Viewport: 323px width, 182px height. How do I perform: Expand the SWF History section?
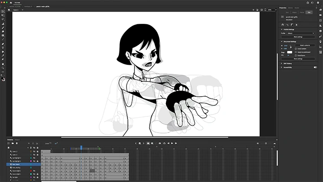tap(282, 63)
